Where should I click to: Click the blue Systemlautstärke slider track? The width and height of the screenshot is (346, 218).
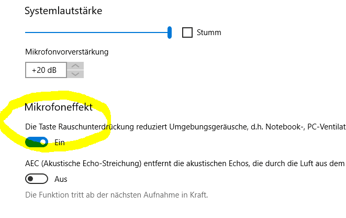coord(97,32)
